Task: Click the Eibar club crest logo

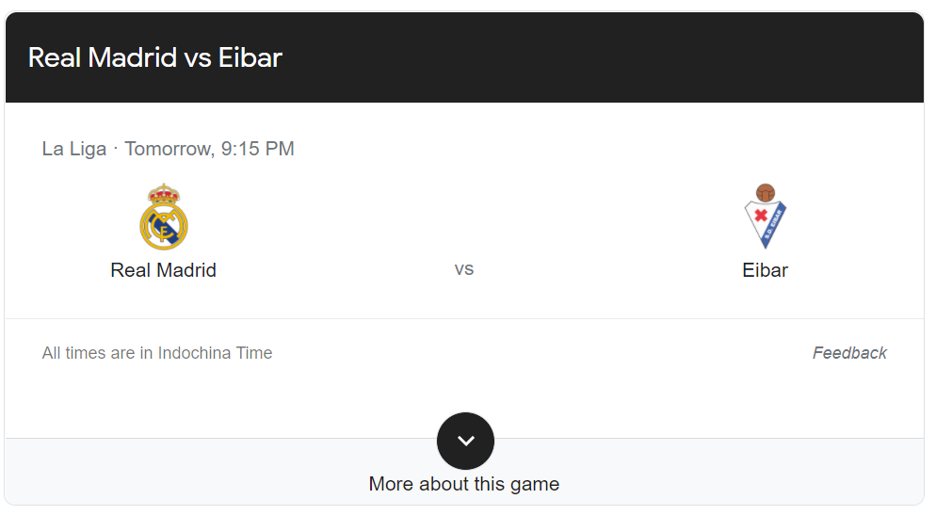Action: pyautogui.click(x=766, y=216)
